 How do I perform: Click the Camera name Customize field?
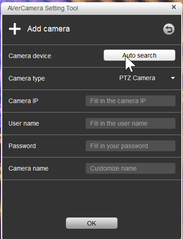[x=131, y=168]
